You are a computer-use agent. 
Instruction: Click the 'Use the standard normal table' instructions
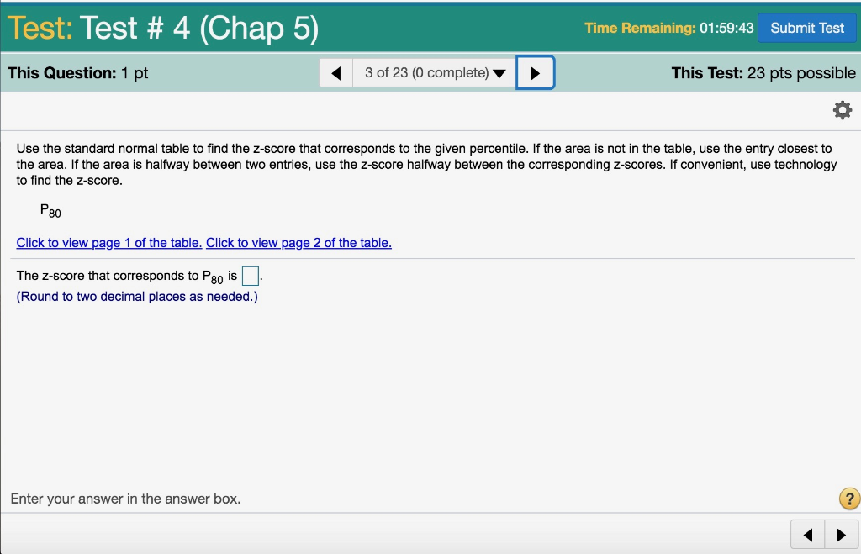(x=426, y=164)
